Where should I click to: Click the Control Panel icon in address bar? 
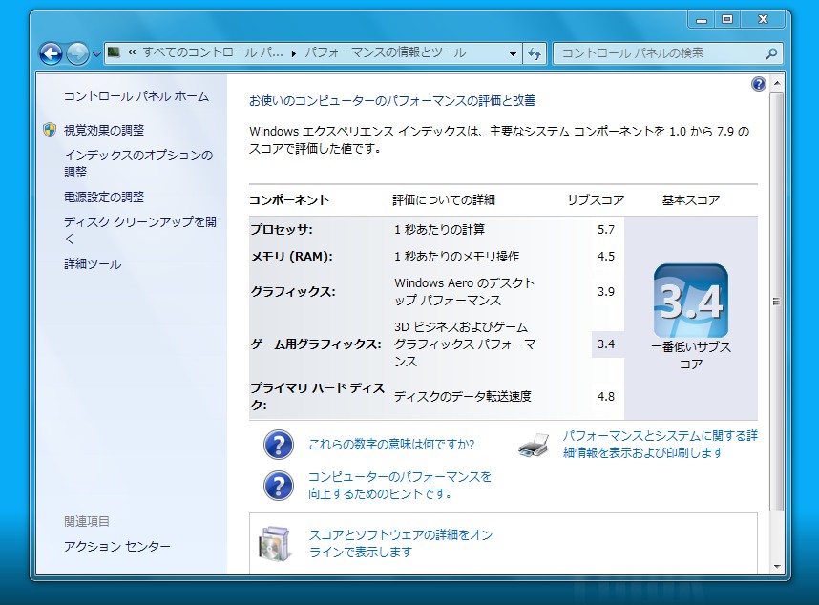tap(114, 52)
